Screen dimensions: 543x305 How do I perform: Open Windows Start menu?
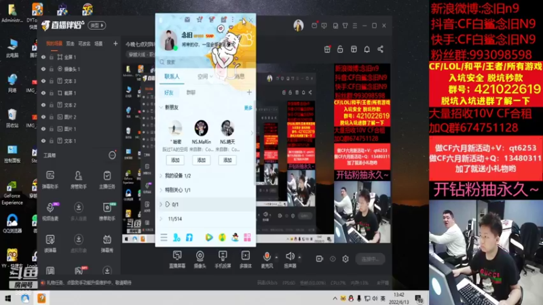pos(8,298)
